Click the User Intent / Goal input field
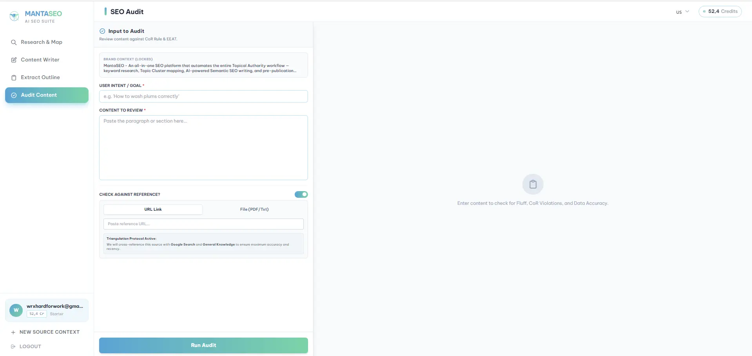The width and height of the screenshot is (752, 356). pyautogui.click(x=203, y=96)
